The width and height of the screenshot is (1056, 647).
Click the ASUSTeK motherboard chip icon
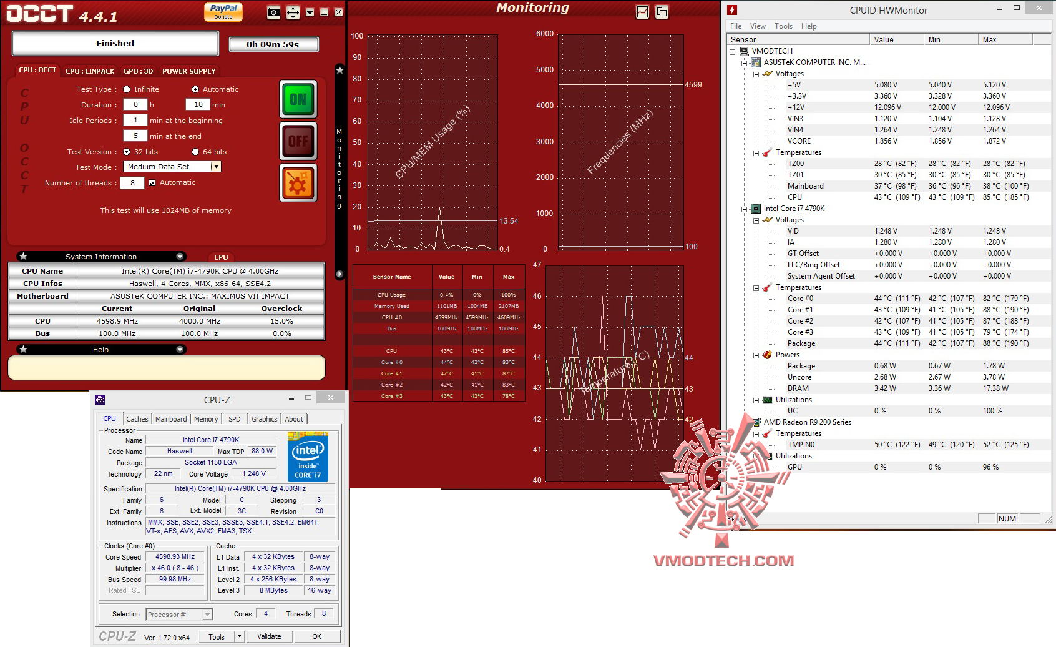[x=756, y=62]
